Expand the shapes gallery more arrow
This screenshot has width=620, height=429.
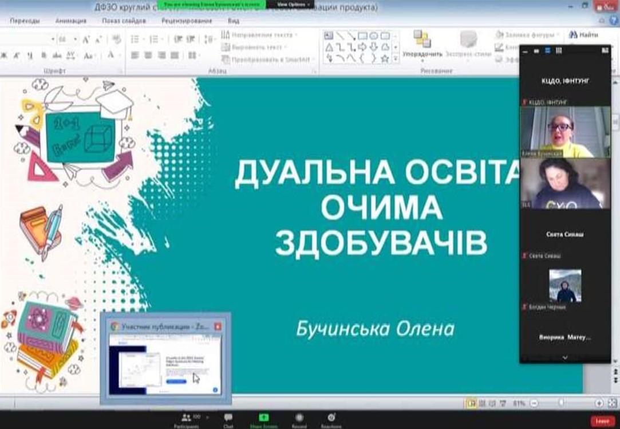click(396, 58)
